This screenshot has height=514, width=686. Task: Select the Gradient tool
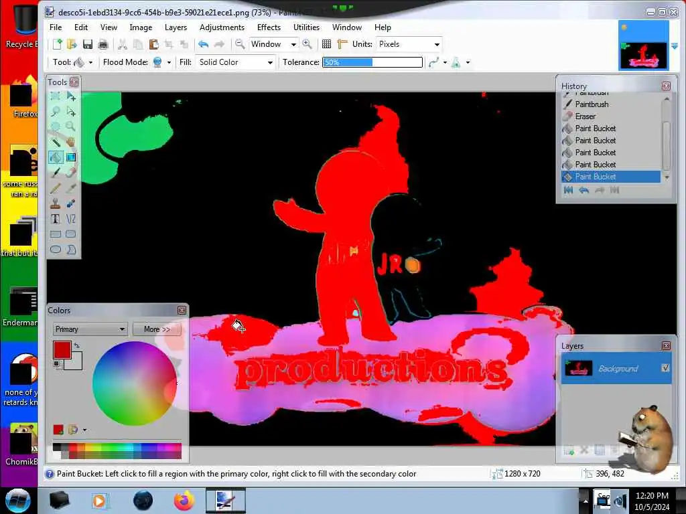[x=71, y=157]
